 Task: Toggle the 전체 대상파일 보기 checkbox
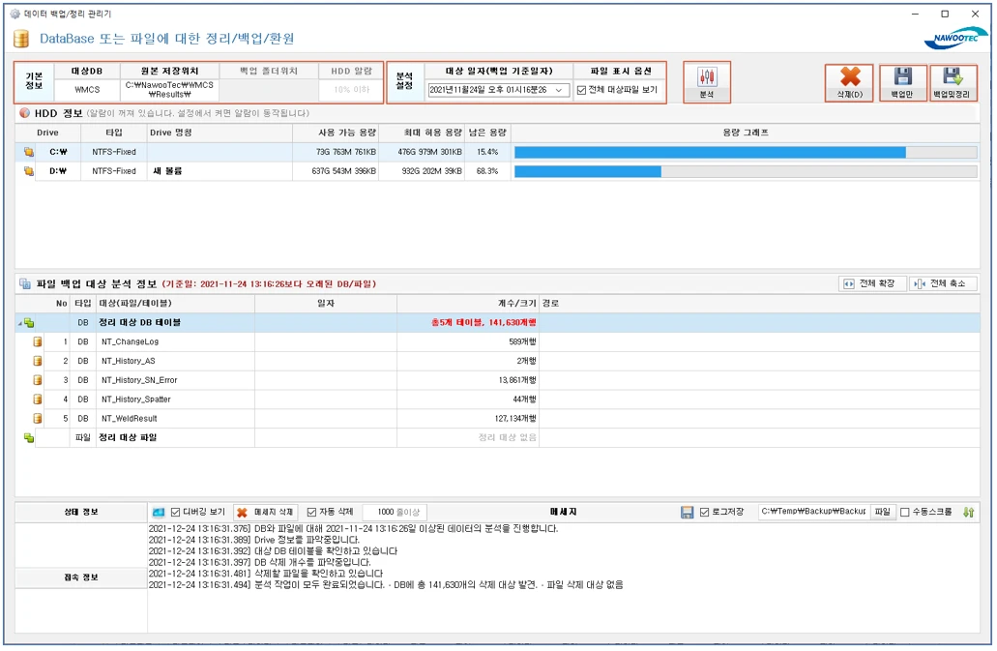(x=581, y=90)
